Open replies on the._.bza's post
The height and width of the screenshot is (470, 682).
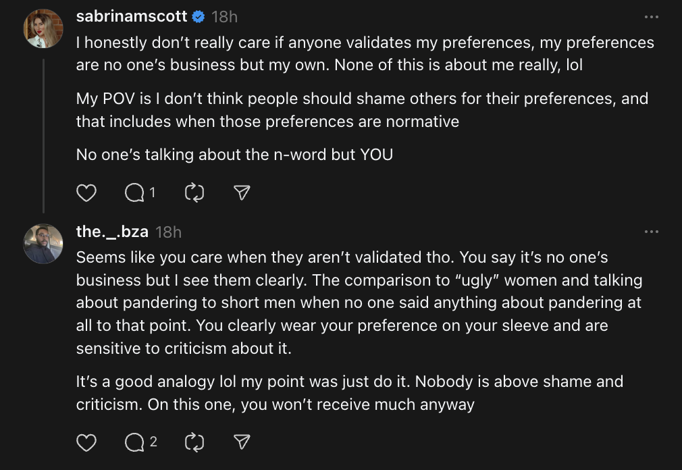click(136, 442)
